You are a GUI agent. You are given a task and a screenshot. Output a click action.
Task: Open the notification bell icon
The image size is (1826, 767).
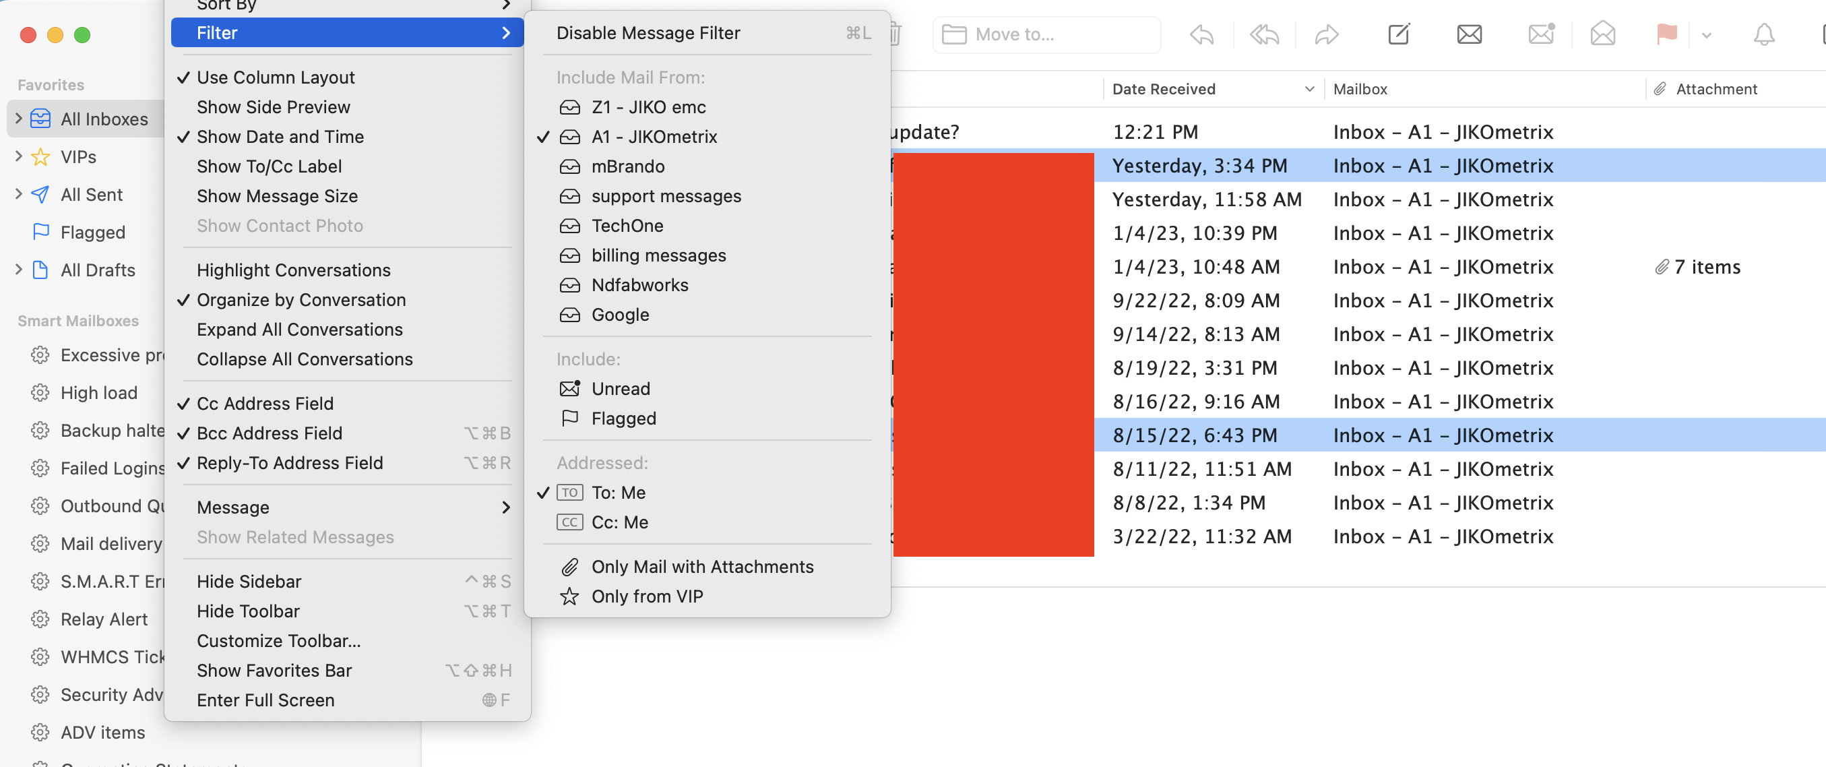pos(1764,34)
